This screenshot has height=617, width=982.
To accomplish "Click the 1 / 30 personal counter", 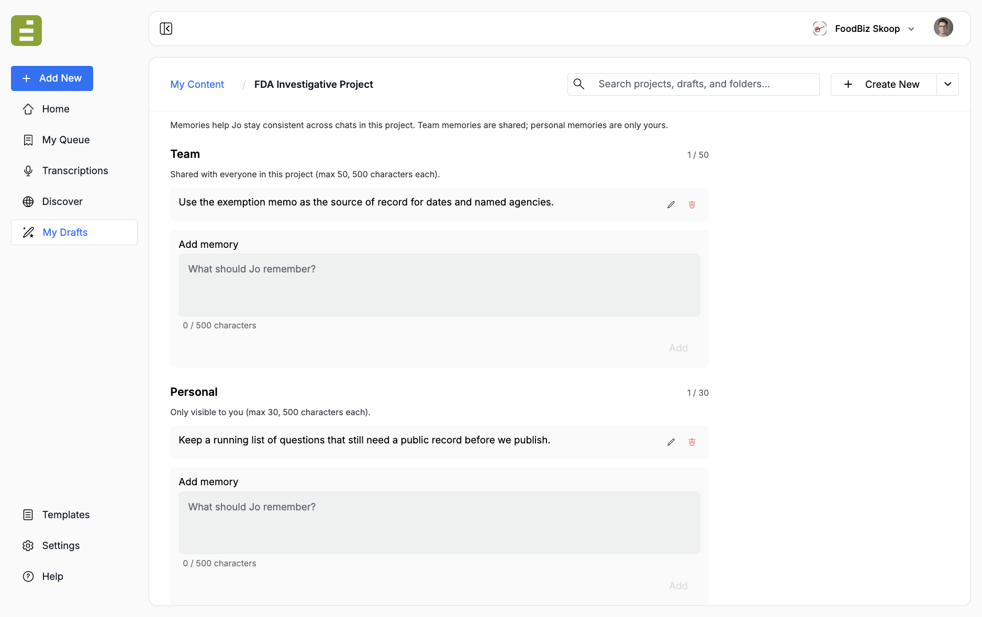I will coord(698,393).
